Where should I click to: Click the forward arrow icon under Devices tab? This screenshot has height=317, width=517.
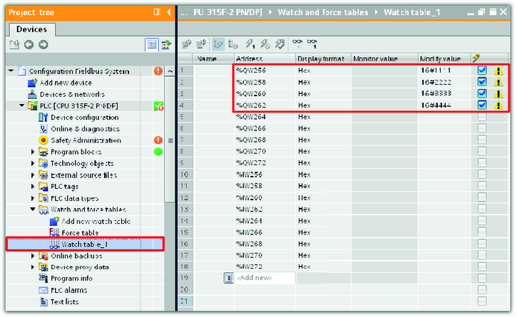click(x=43, y=45)
